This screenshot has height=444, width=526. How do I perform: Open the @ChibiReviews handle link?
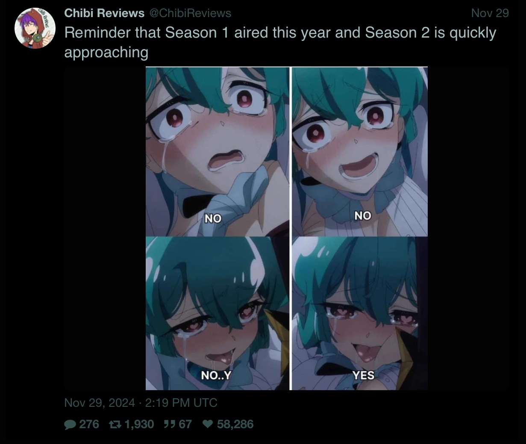tap(190, 13)
